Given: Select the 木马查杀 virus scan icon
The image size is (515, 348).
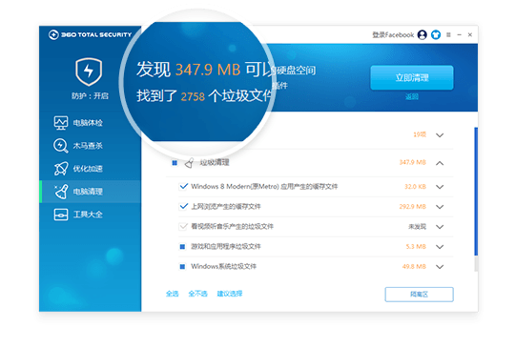Looking at the screenshot, I should tap(61, 146).
